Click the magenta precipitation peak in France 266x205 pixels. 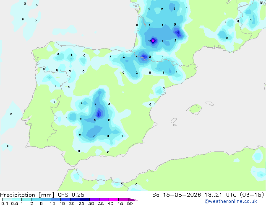point(153,41)
